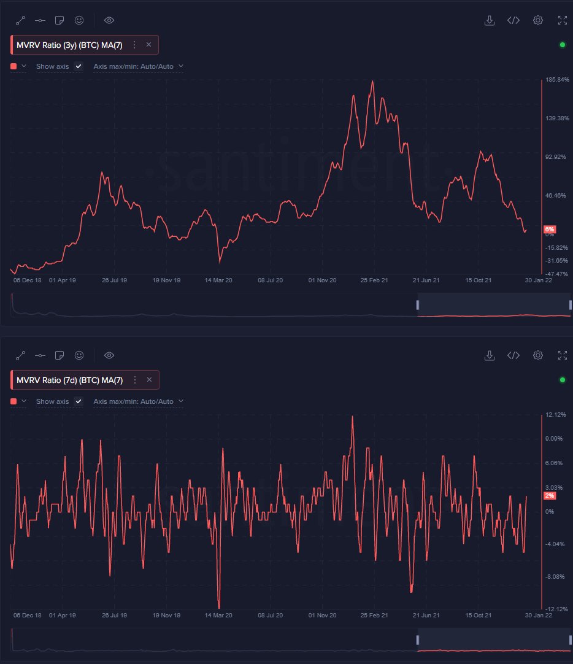The height and width of the screenshot is (664, 573).
Task: Select line drawing tool in 7d chart
Action: tap(20, 355)
